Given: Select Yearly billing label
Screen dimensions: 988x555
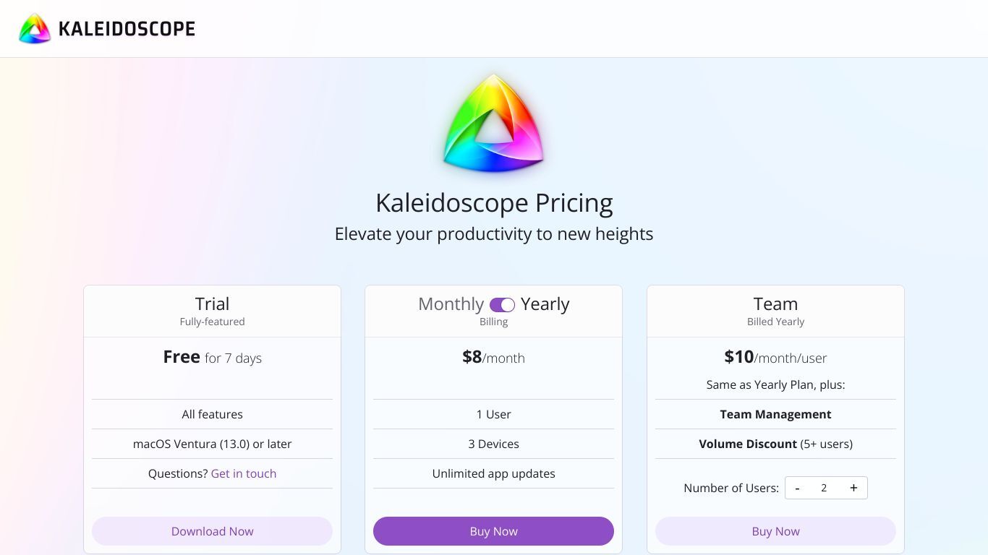Looking at the screenshot, I should [x=545, y=304].
